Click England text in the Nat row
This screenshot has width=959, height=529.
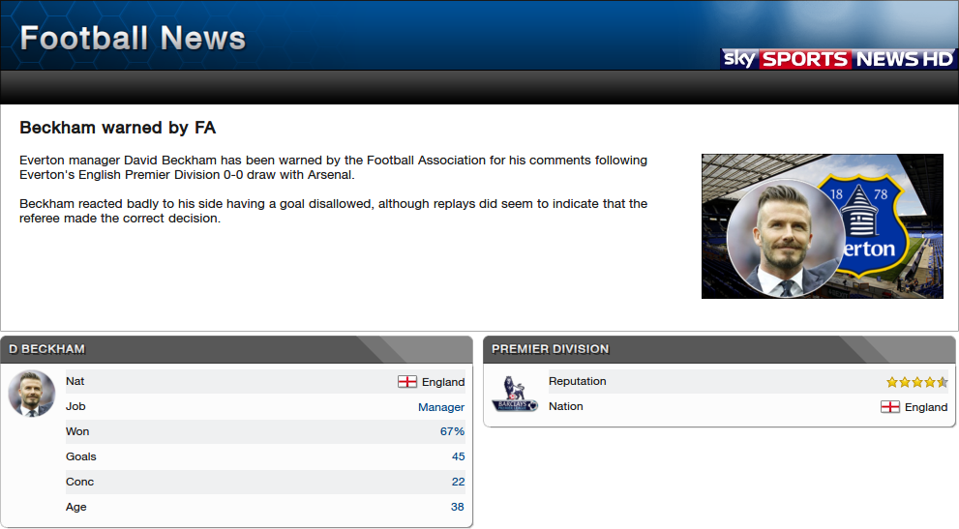[x=443, y=382]
